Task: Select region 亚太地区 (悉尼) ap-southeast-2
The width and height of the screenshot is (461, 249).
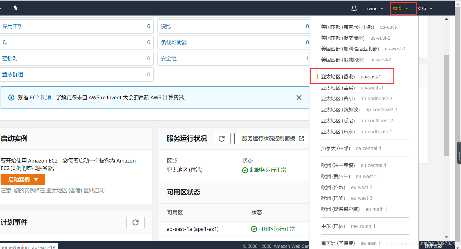Action: [357, 120]
